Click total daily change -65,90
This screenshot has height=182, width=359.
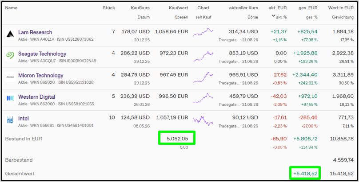(279, 139)
